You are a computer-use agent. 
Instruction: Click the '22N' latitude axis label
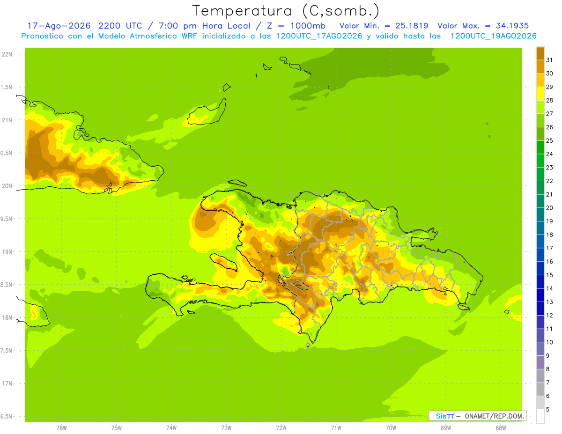click(7, 54)
